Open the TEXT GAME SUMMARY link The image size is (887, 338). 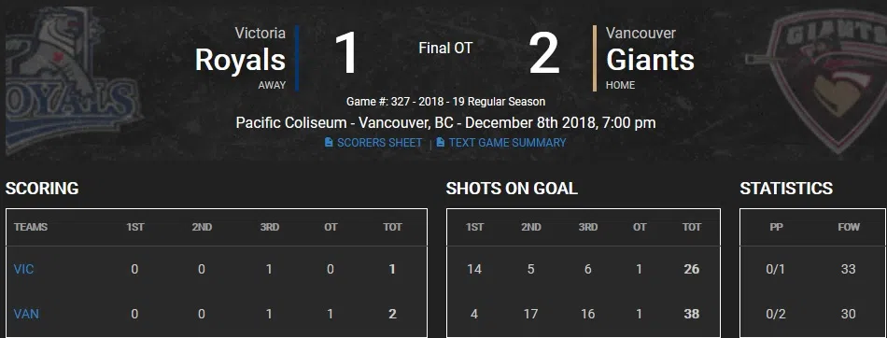(x=507, y=143)
